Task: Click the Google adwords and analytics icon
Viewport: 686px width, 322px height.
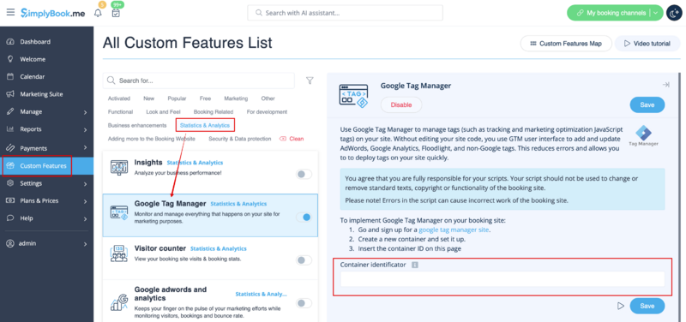Action: (x=119, y=302)
